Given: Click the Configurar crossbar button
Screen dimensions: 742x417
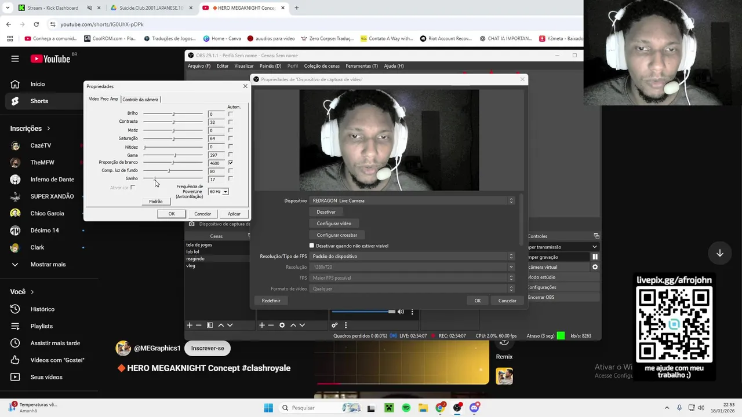Looking at the screenshot, I should tap(337, 235).
